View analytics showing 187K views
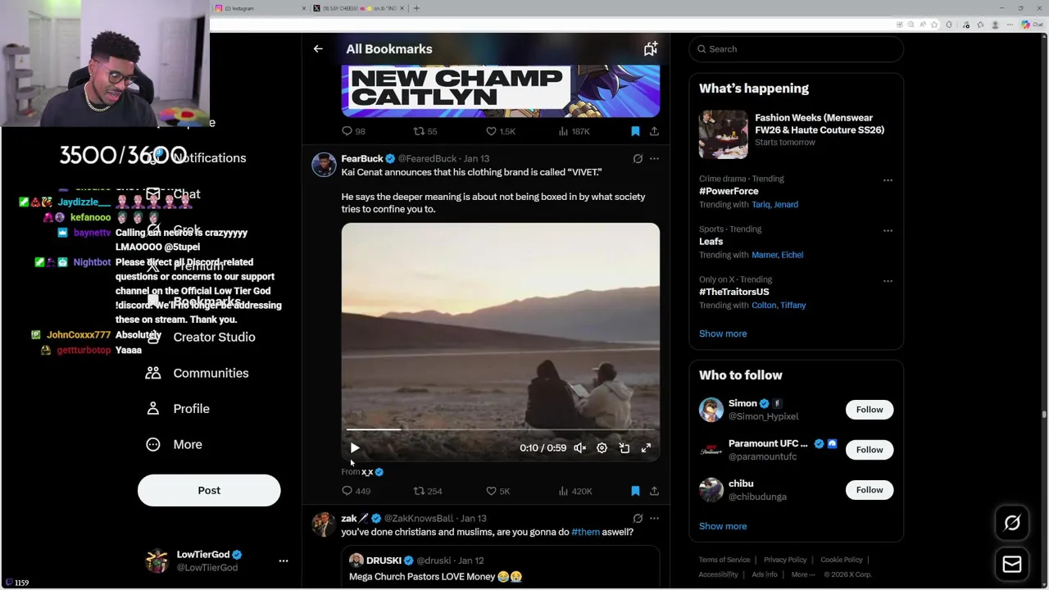1049x590 pixels. point(574,131)
